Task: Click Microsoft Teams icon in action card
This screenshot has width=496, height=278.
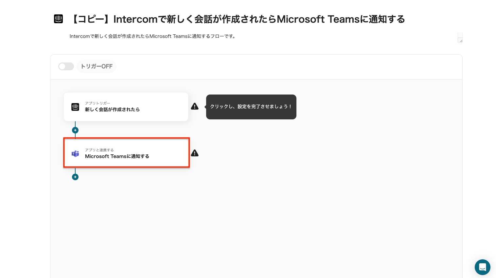Action: click(75, 154)
